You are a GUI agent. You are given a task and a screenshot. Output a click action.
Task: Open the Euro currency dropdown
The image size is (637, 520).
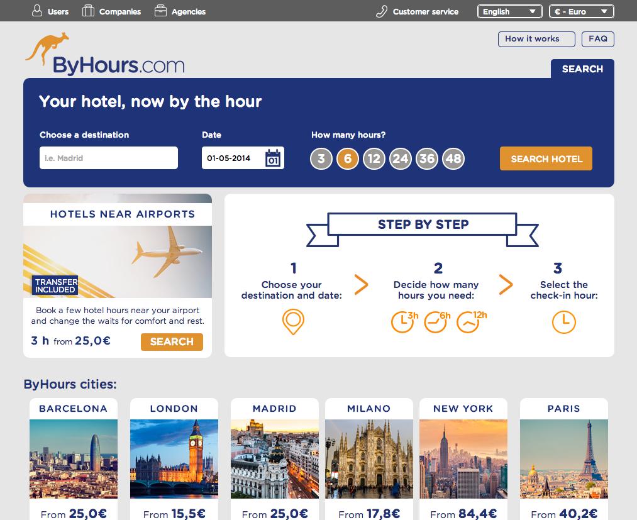point(581,11)
